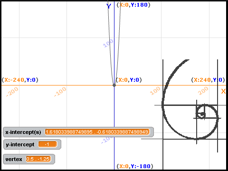Click the -100 tick label on x-axis
This screenshot has width=228, height=171.
60,92
